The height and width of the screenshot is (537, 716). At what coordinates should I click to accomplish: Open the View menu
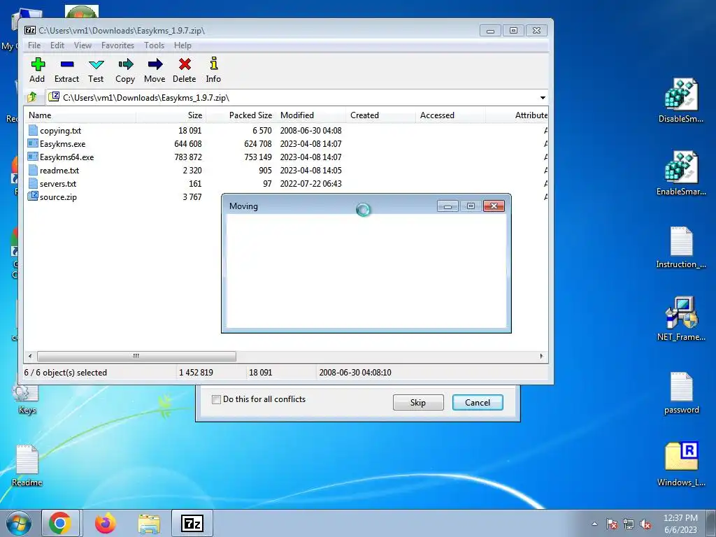(83, 45)
